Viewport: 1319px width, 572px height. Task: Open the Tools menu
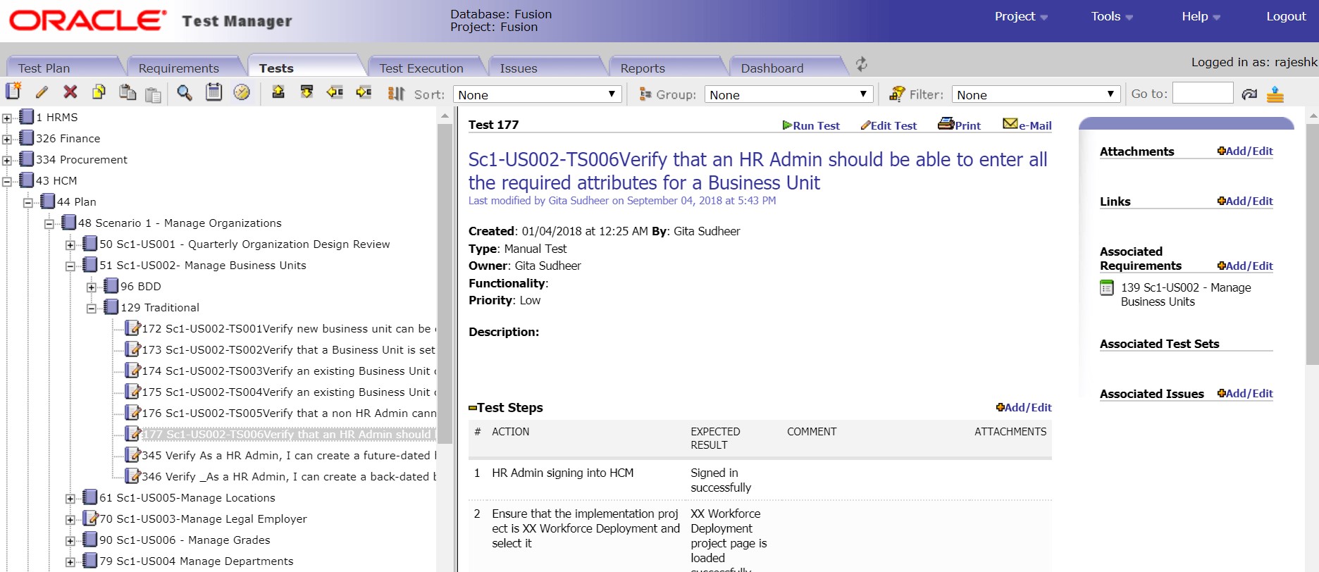[1111, 16]
